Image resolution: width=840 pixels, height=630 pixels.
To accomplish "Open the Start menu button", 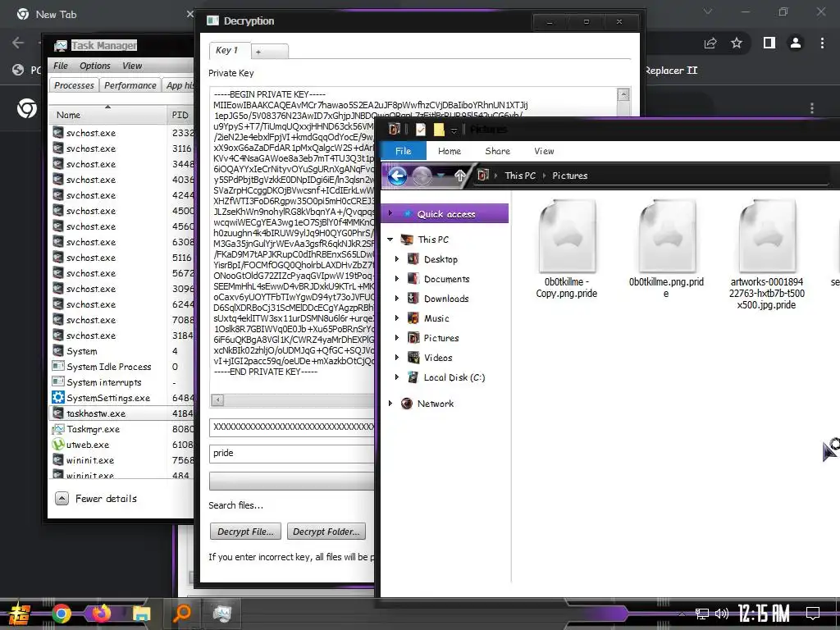I will (19, 614).
